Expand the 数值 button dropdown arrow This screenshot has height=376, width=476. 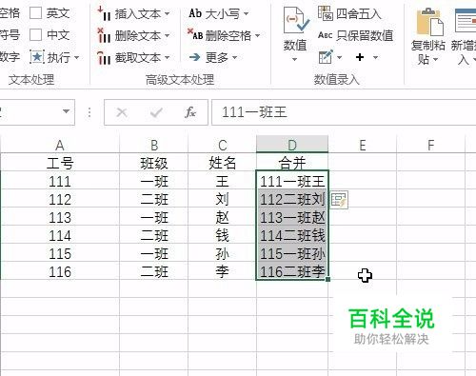tap(294, 60)
